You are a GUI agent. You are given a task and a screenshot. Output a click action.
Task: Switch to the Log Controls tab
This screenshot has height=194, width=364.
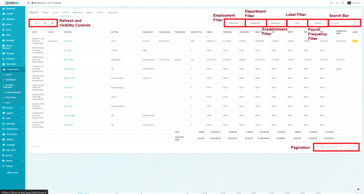click(112, 12)
